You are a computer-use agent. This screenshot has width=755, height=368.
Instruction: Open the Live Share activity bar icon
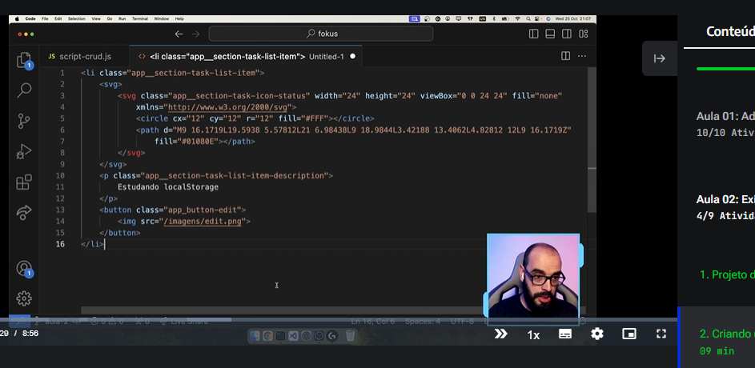23,212
